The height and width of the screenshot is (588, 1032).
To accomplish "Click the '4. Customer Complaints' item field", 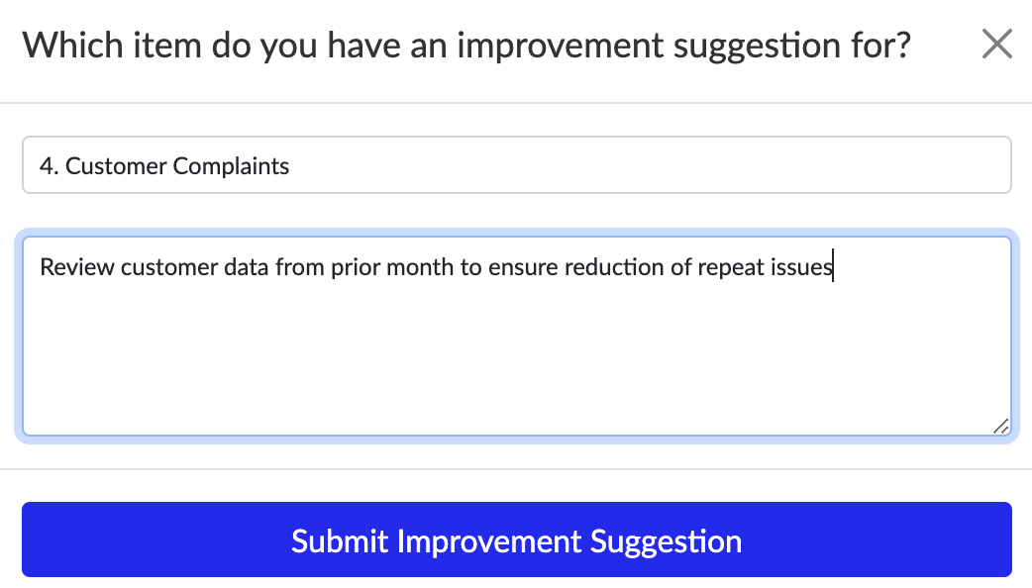I will click(516, 165).
